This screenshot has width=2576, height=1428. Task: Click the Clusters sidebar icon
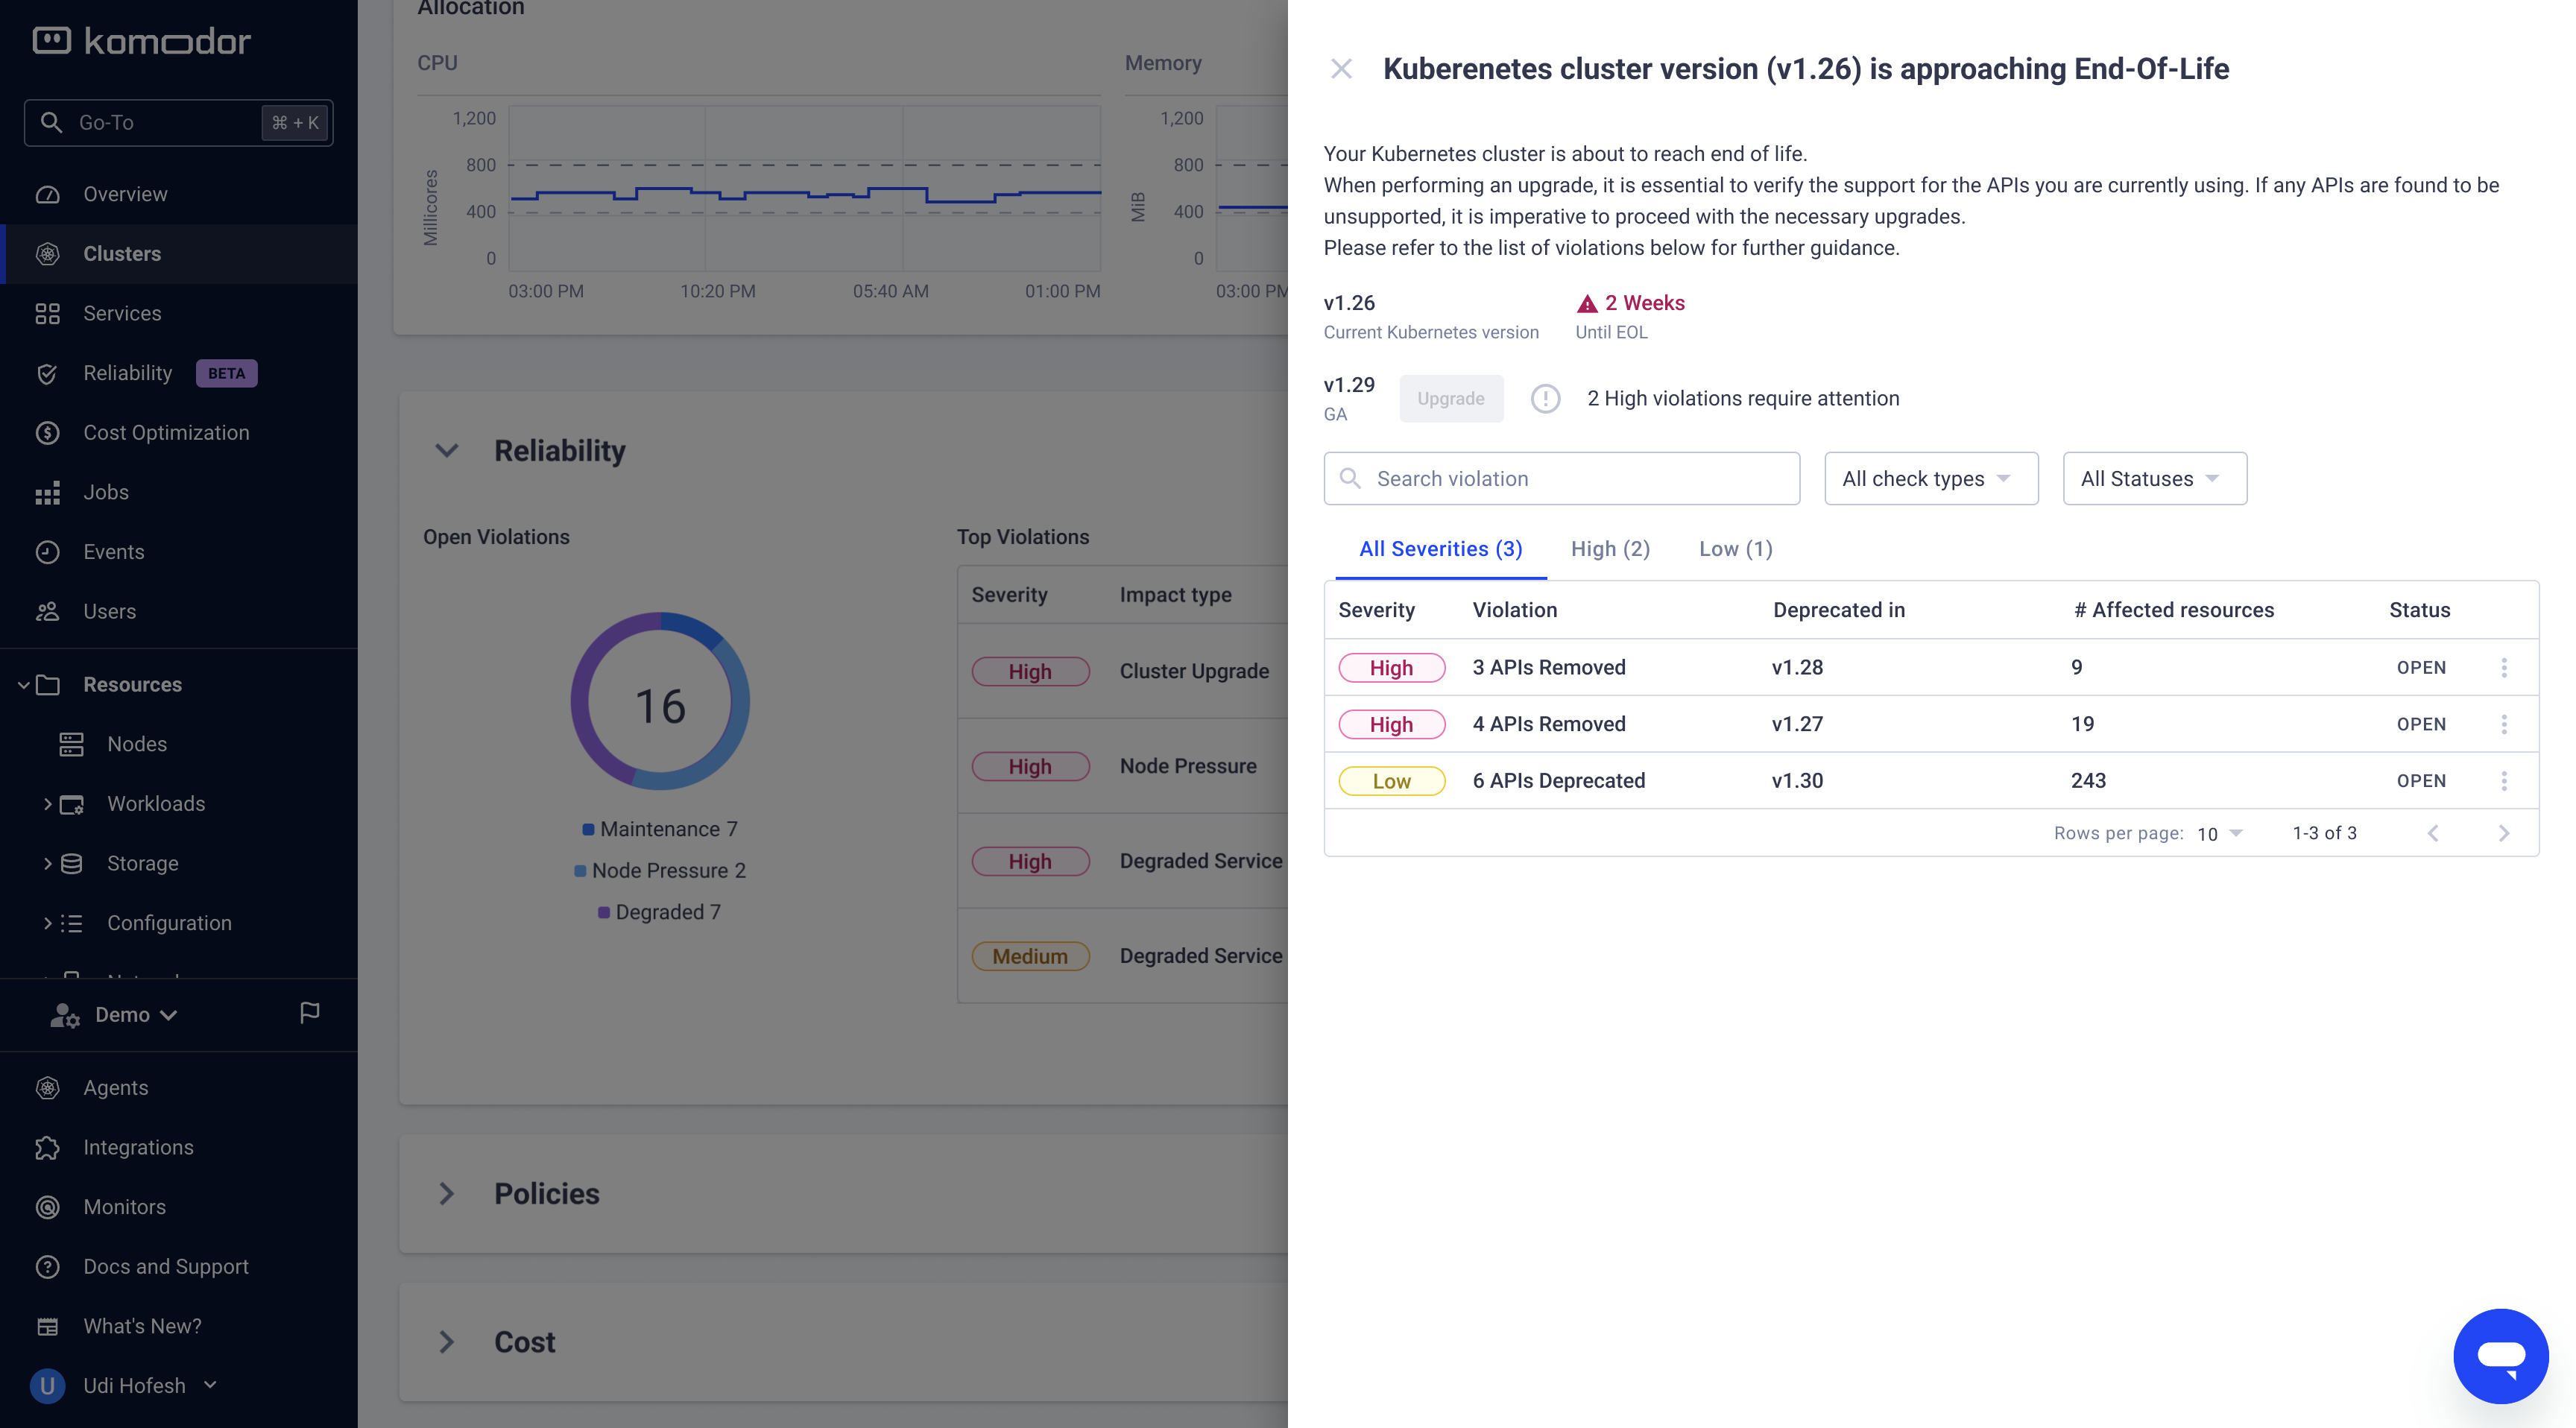tap(48, 253)
